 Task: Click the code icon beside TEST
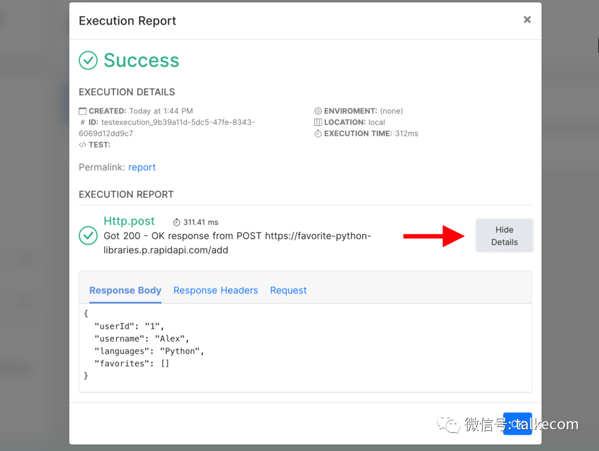point(83,144)
